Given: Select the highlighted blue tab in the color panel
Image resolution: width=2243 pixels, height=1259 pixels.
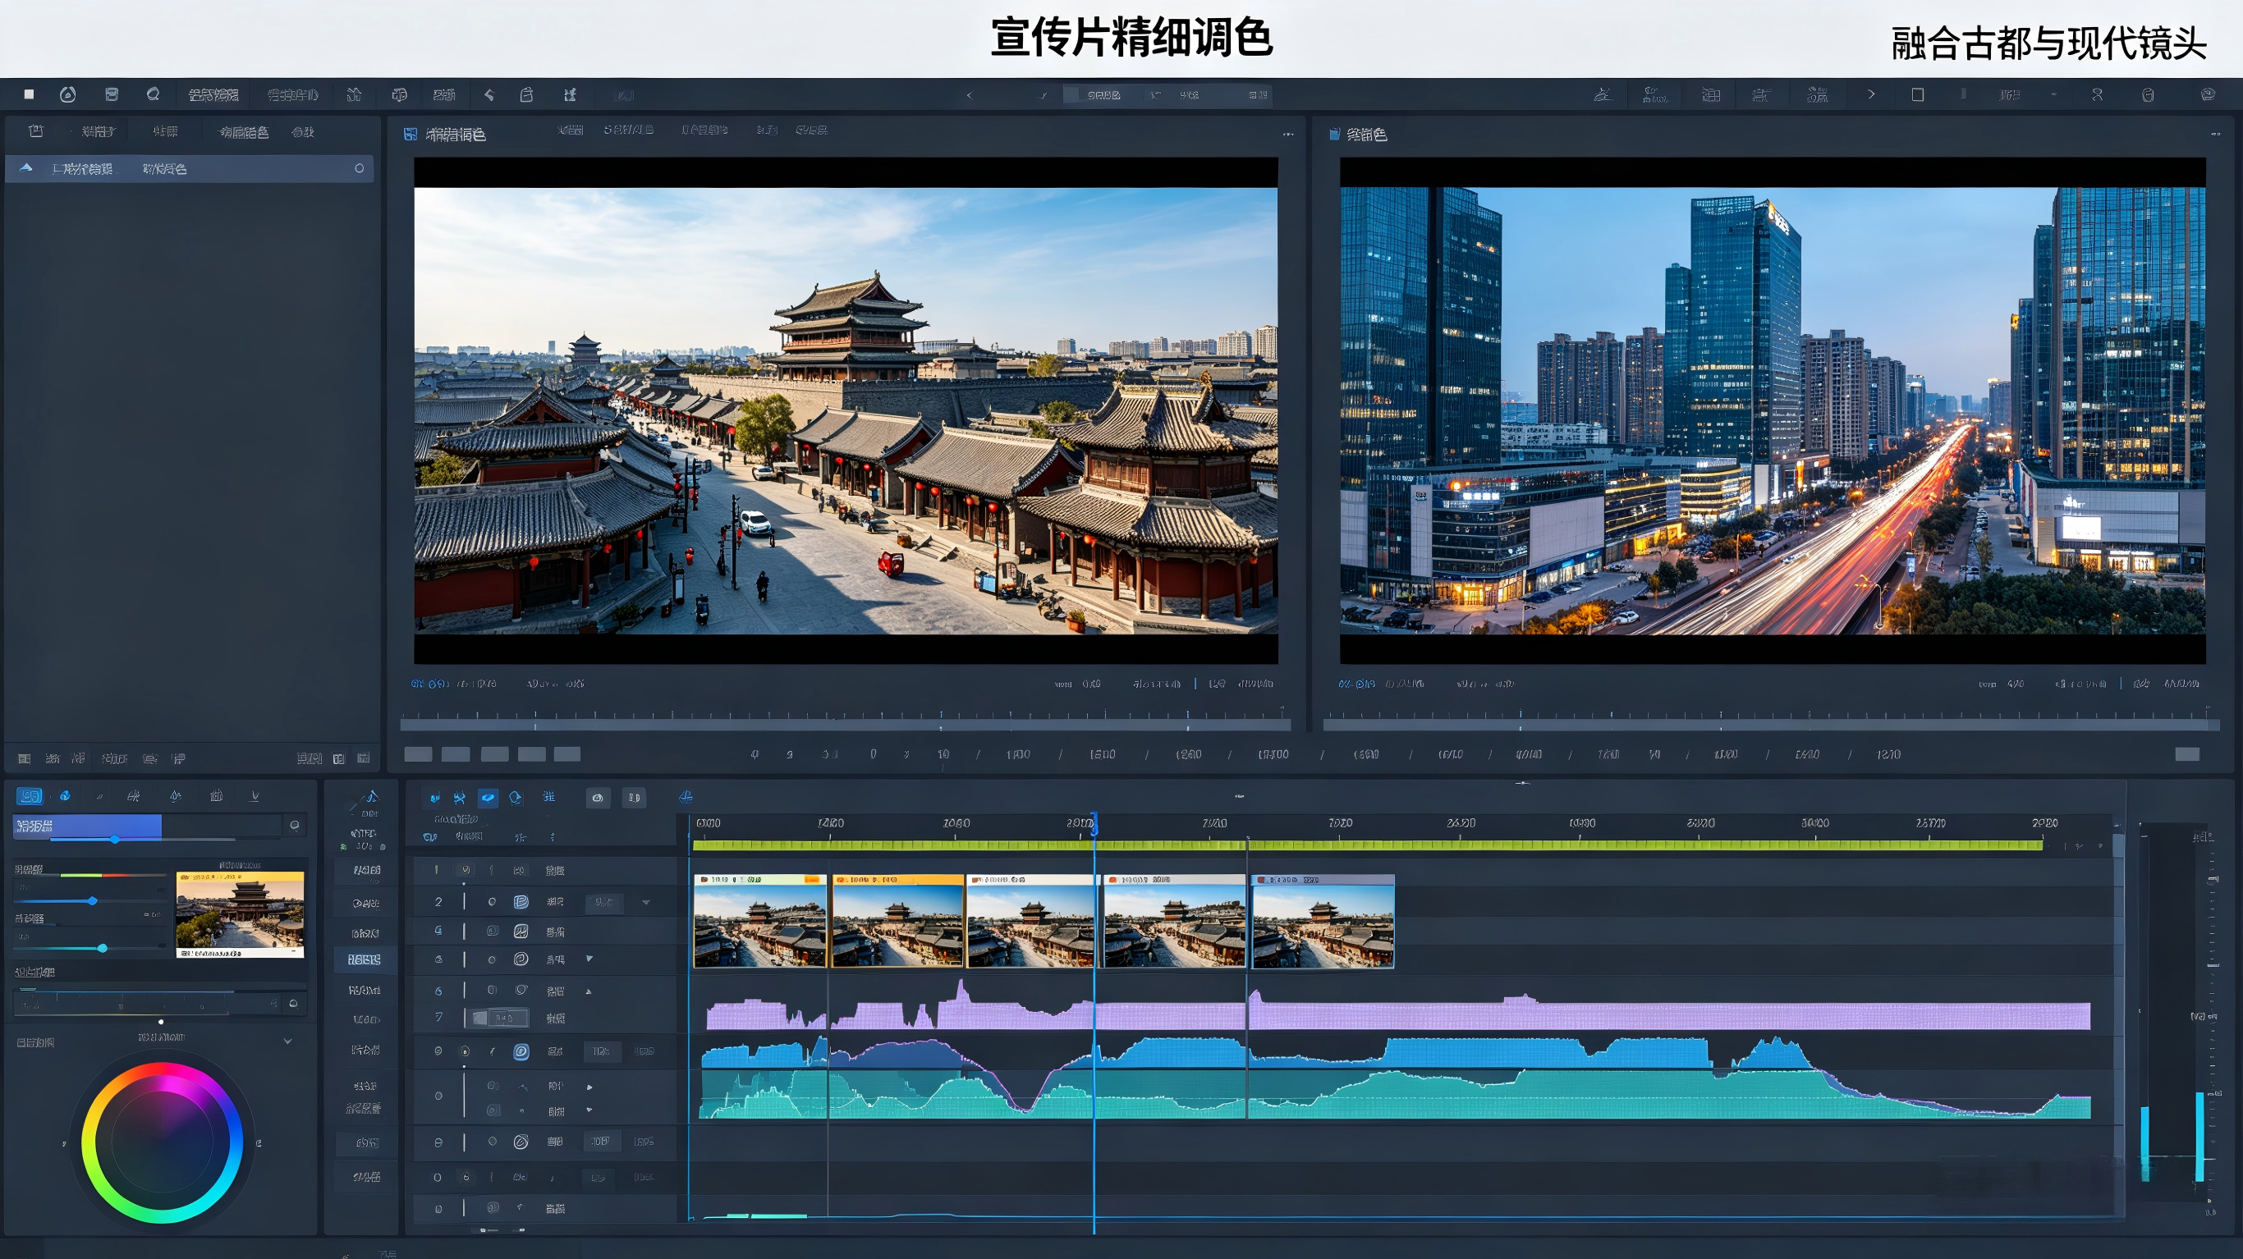Looking at the screenshot, I should [30, 796].
